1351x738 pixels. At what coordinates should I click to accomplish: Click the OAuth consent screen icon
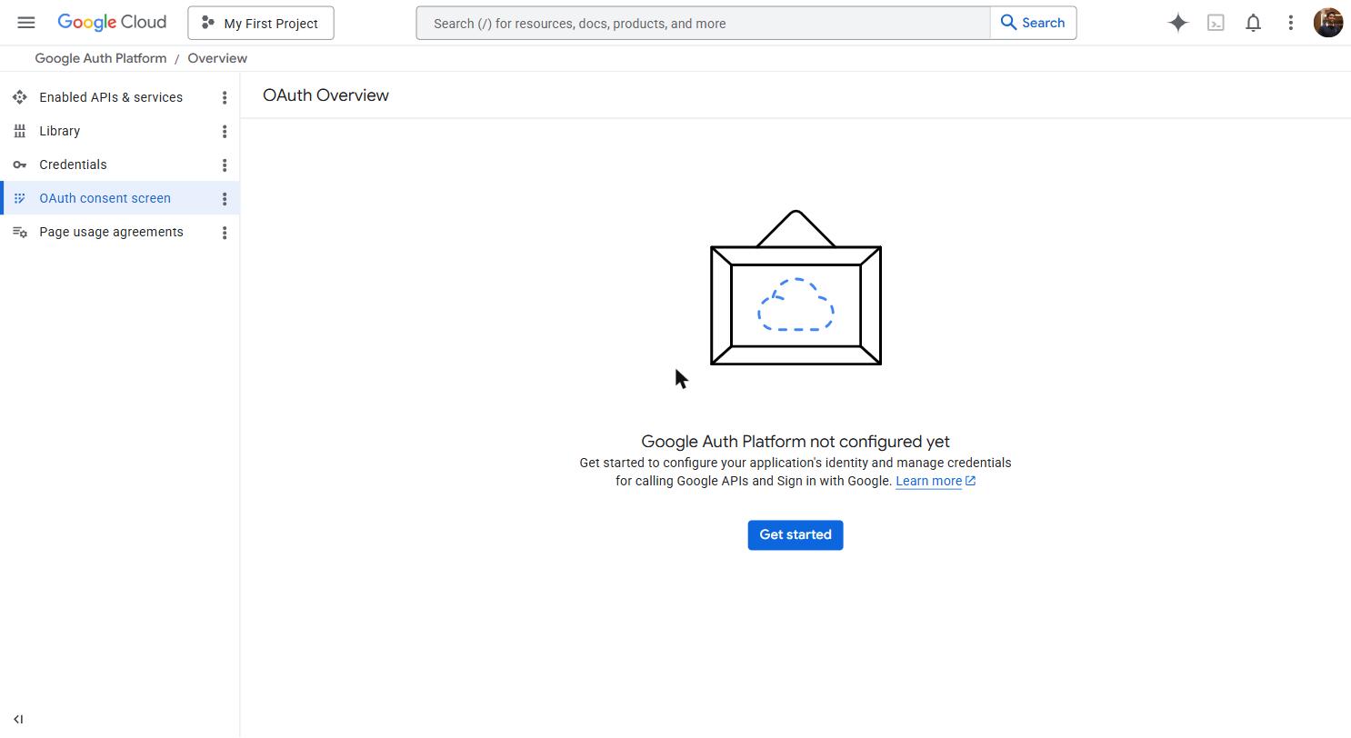(x=19, y=198)
